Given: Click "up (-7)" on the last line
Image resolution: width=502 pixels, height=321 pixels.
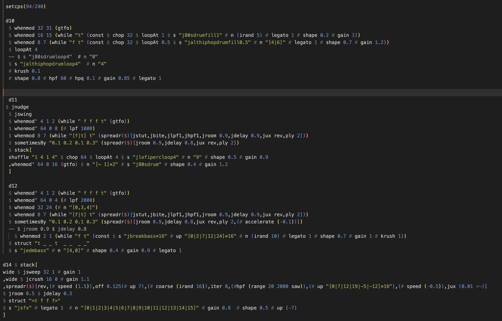Looking at the screenshot, I should point(286,308).
